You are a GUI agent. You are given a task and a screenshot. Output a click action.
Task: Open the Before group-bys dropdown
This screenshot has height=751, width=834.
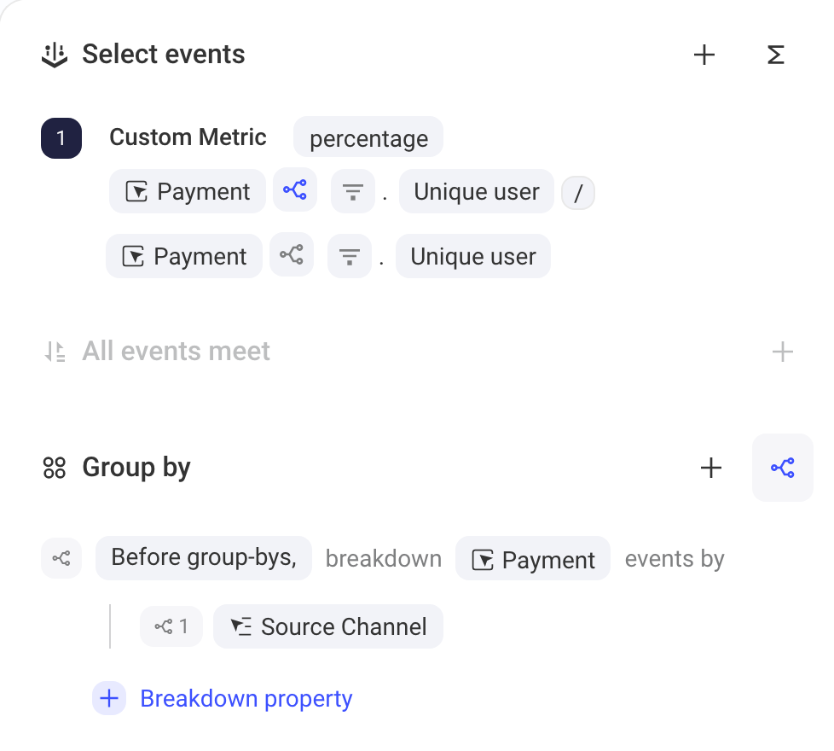(204, 558)
